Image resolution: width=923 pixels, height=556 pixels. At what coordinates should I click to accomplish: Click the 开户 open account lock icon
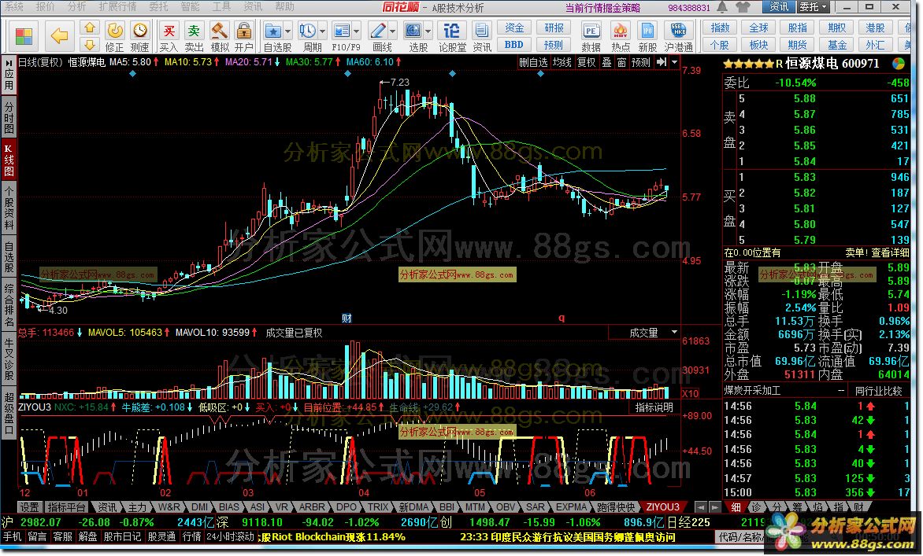point(243,36)
